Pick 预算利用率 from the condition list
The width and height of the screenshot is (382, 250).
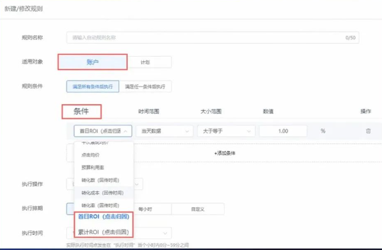point(104,168)
